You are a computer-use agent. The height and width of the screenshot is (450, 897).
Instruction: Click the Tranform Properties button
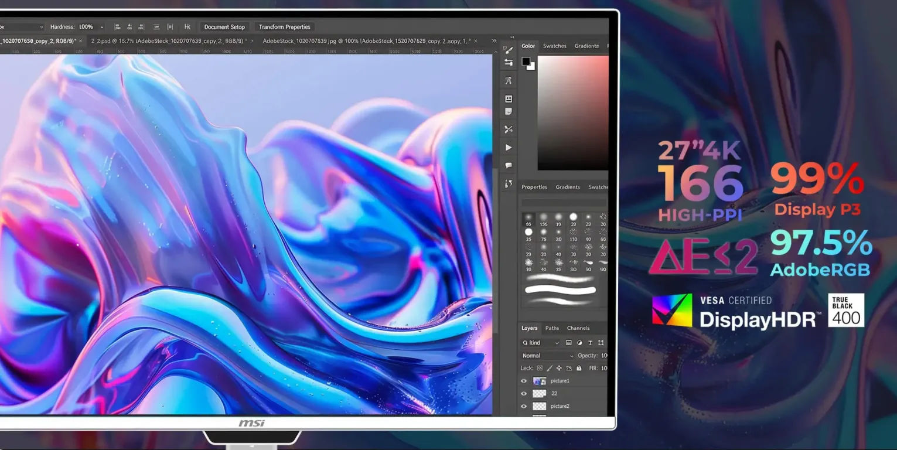tap(285, 27)
